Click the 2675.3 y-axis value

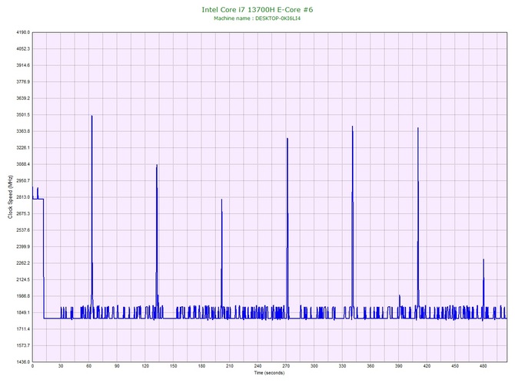point(23,213)
